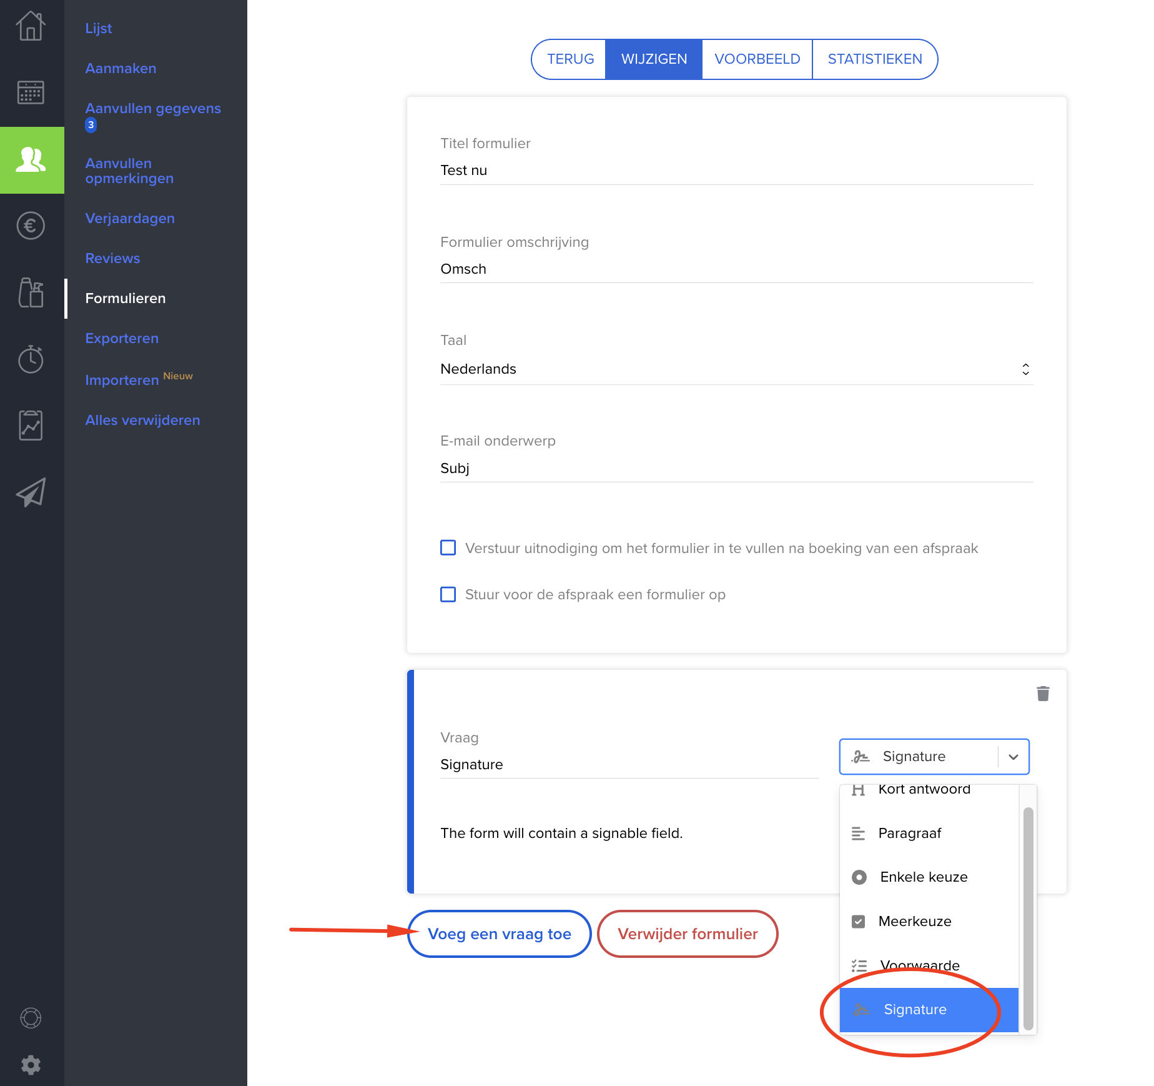Open Alles verwijderen menu item
This screenshot has width=1154, height=1086.
[x=142, y=420]
